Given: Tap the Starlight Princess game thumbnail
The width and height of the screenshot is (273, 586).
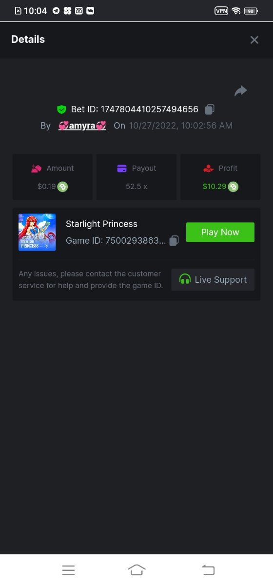Looking at the screenshot, I should point(37,232).
